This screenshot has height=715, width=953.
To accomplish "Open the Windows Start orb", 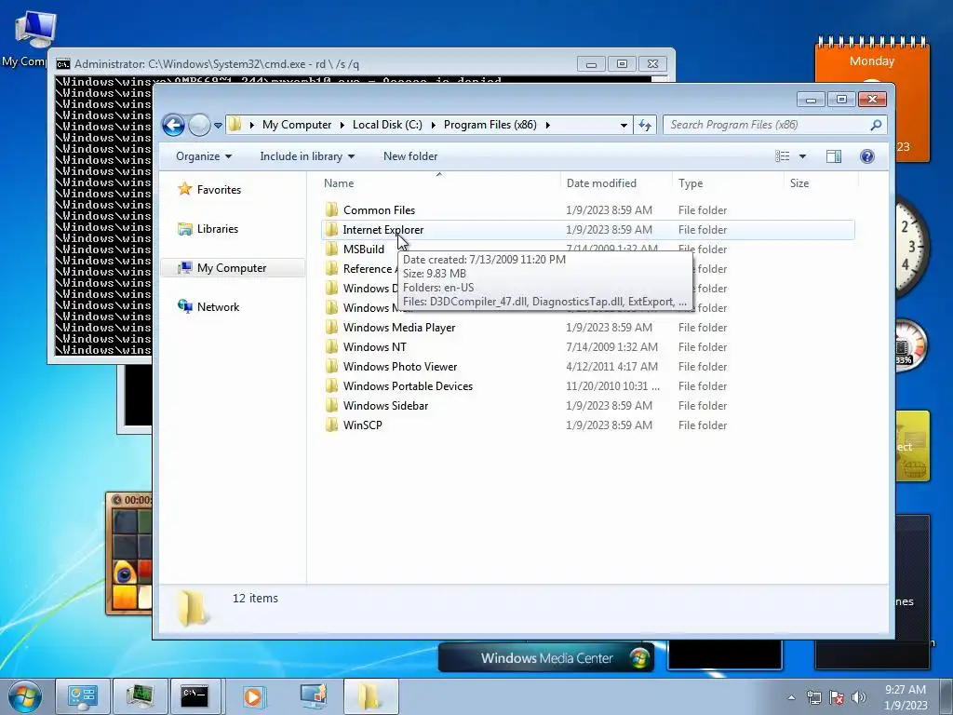I will [25, 696].
